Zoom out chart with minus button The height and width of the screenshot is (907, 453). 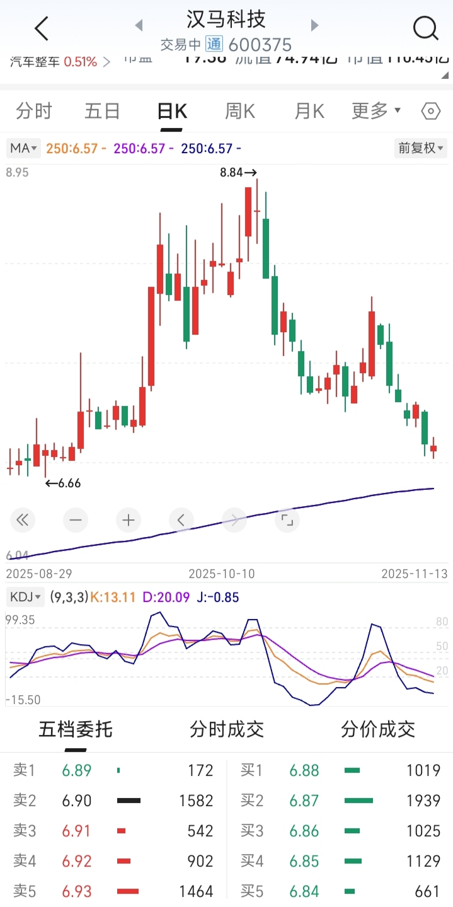(76, 520)
